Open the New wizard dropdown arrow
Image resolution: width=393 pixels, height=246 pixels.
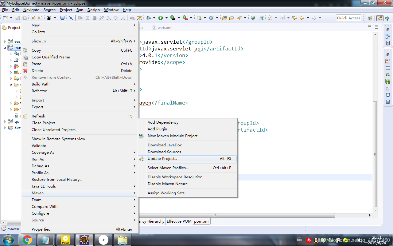[11, 18]
